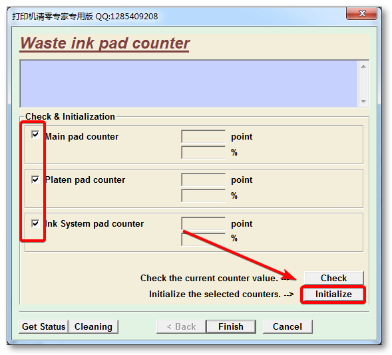Open the Cleaning function
This screenshot has height=355, width=392.
[x=93, y=326]
